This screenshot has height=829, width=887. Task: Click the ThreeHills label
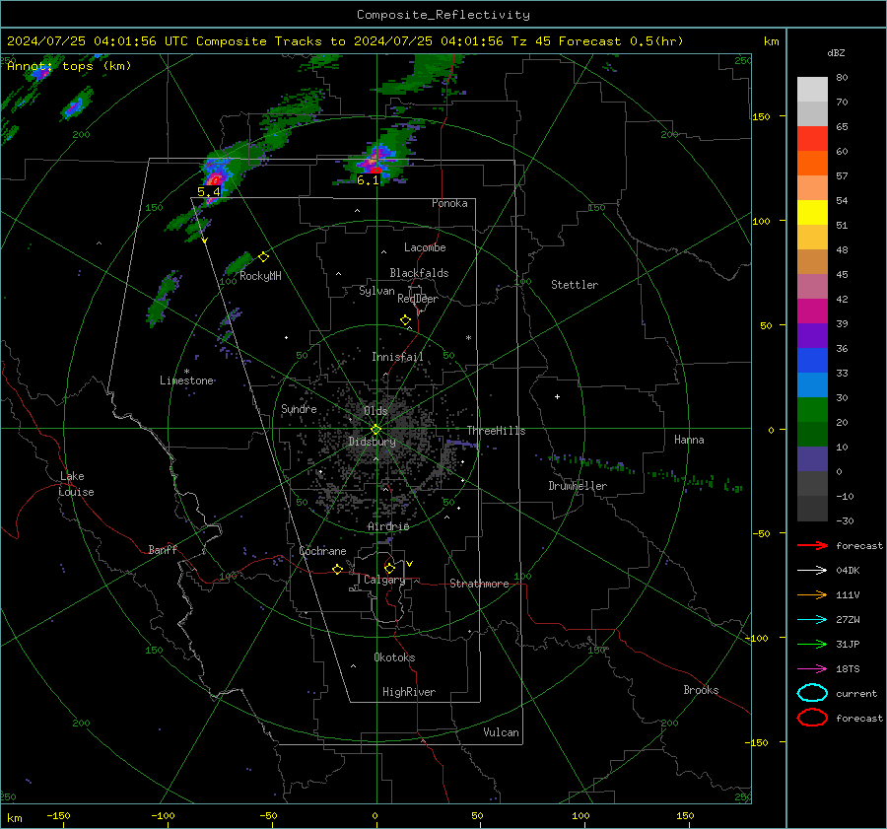[x=496, y=431]
